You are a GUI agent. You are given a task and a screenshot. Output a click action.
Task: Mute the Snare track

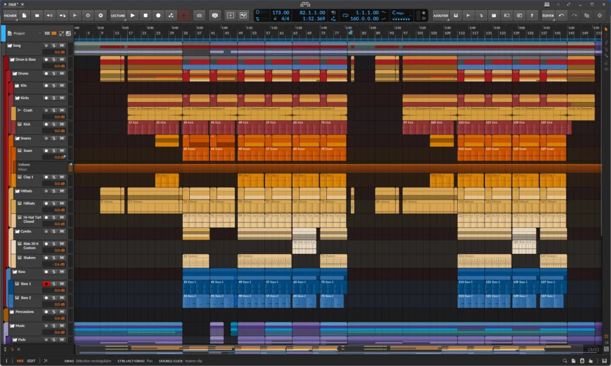pos(61,150)
